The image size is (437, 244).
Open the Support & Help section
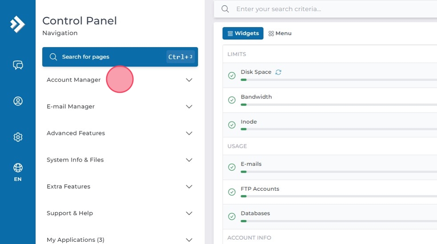188,213
